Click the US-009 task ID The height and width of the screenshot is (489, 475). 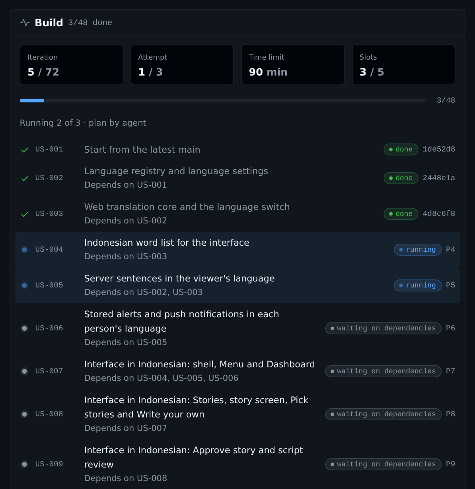[49, 464]
